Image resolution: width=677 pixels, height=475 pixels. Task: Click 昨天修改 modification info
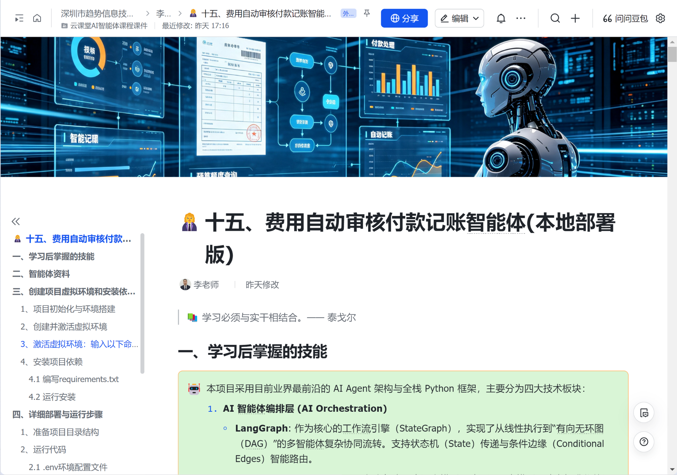[262, 285]
